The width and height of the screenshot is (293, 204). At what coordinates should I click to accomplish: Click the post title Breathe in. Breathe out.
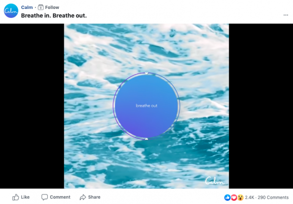click(54, 16)
